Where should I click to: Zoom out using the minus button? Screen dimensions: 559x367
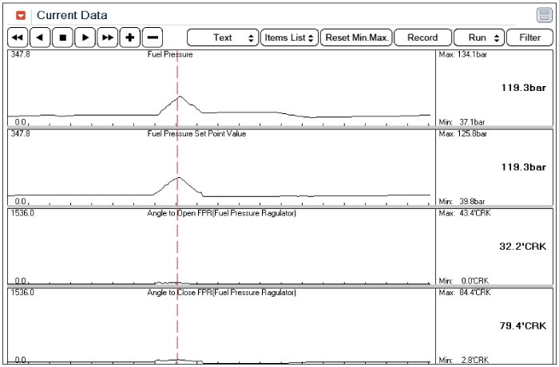[153, 37]
